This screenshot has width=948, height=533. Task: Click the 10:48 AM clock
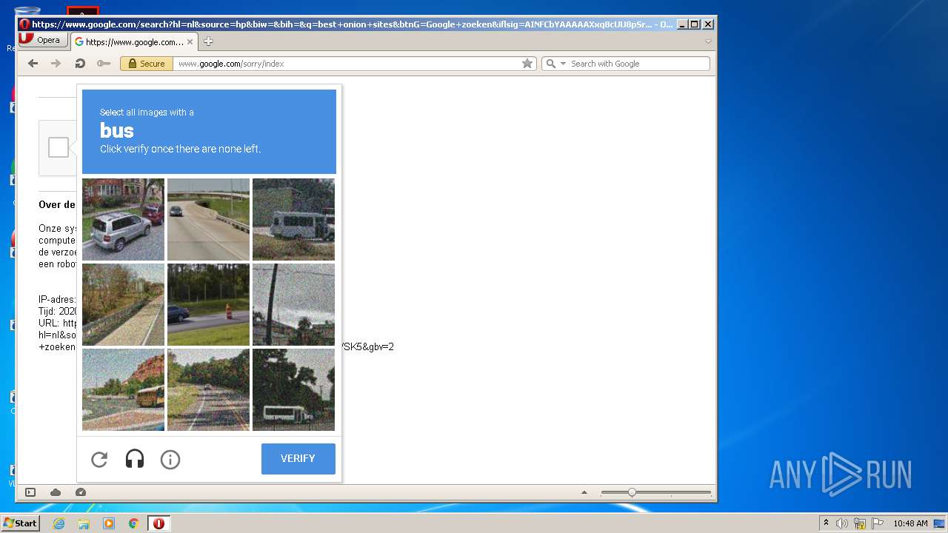[910, 523]
